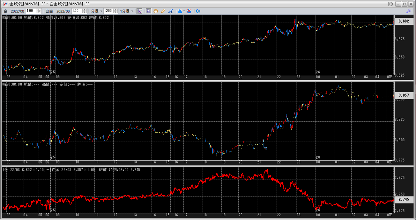Viewport: 416px width, 220px height.
Task: Click the eraser drawing tool icon
Action: [170, 11]
